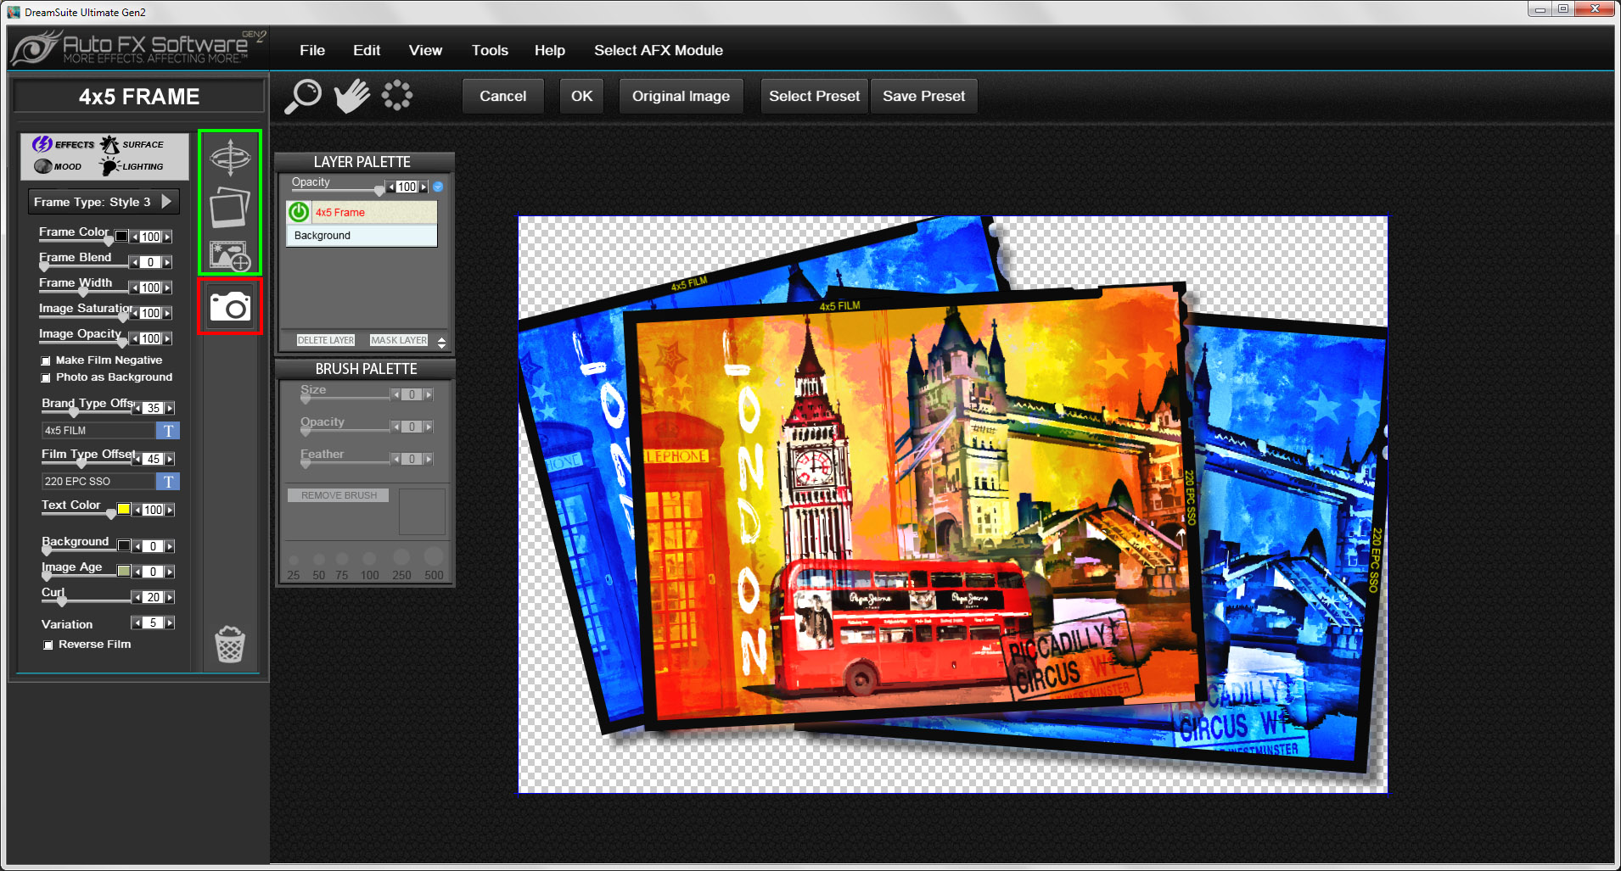This screenshot has height=871, width=1621.
Task: Increase layer Opacity with right arrow
Action: tap(423, 187)
